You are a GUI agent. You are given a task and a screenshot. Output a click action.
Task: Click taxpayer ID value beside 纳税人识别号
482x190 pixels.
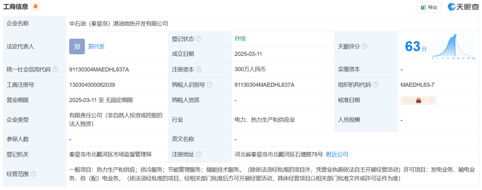click(x=264, y=85)
